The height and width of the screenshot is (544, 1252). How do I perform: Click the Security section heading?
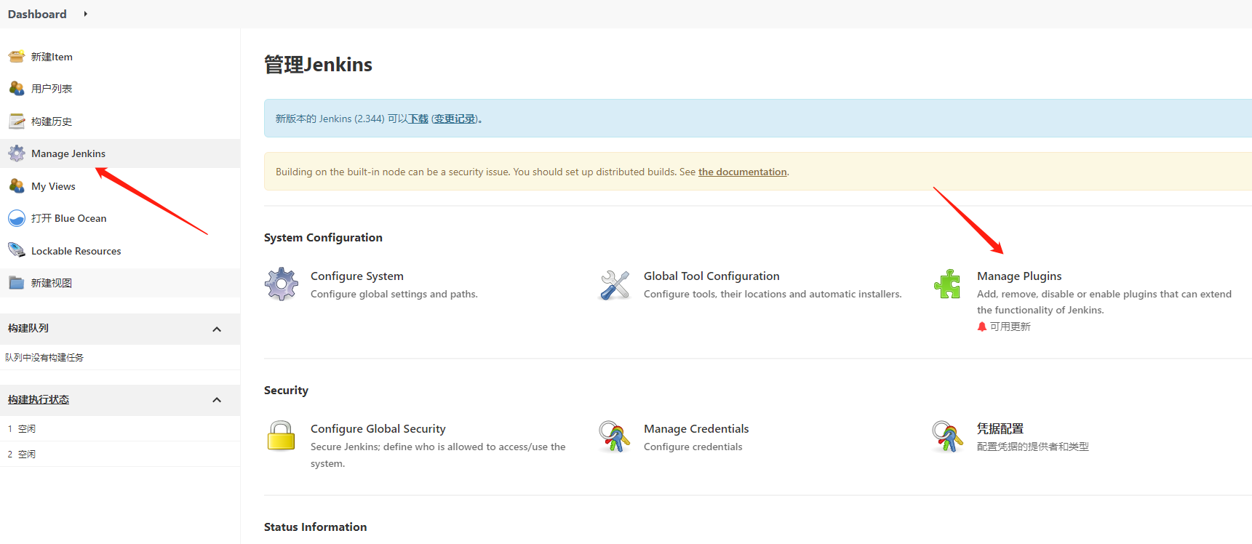pos(286,391)
